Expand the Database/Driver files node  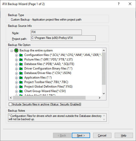16,73
